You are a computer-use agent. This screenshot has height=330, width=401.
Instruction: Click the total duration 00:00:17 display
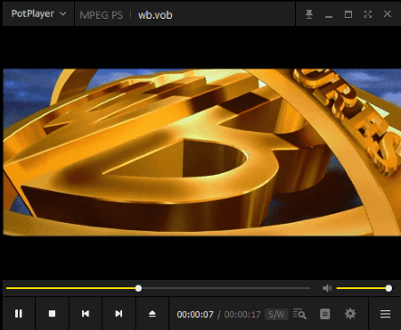(x=242, y=314)
